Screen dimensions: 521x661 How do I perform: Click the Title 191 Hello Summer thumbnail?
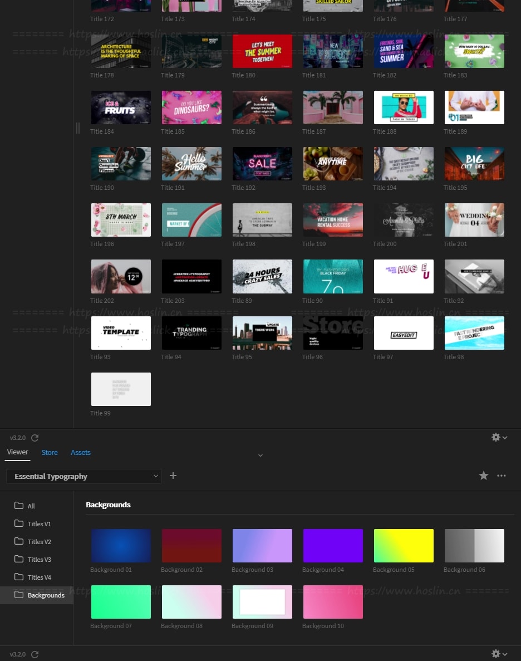[191, 164]
